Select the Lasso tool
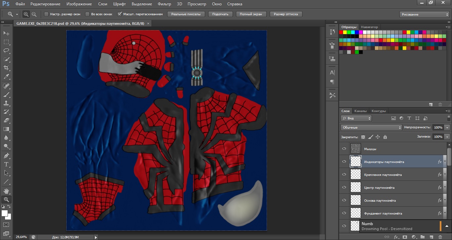Viewport: 452px width, 240px height. (6, 51)
